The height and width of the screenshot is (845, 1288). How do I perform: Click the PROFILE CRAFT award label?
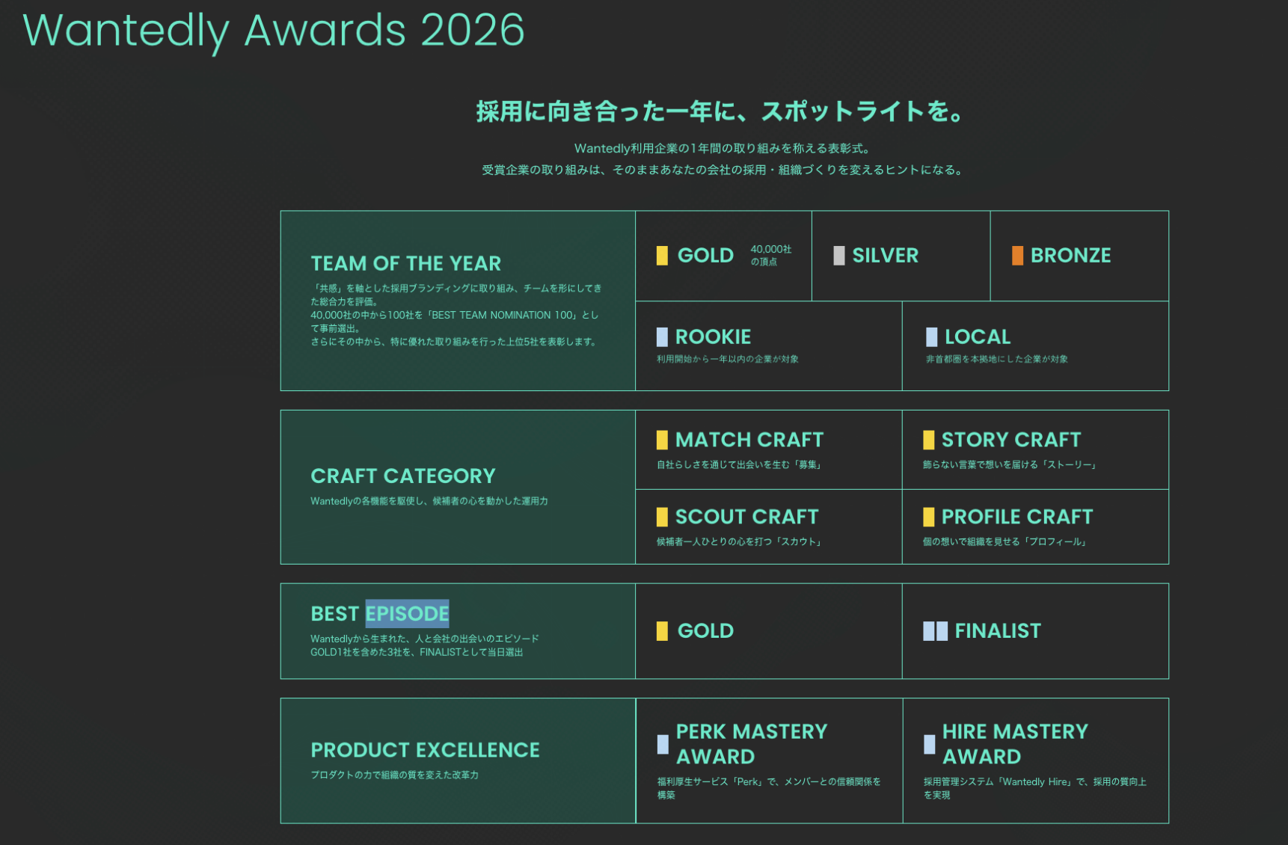(x=1017, y=517)
